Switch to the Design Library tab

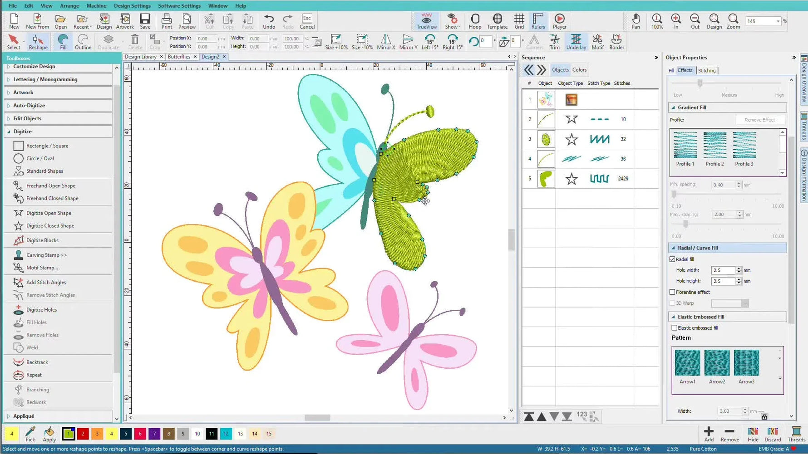(140, 57)
